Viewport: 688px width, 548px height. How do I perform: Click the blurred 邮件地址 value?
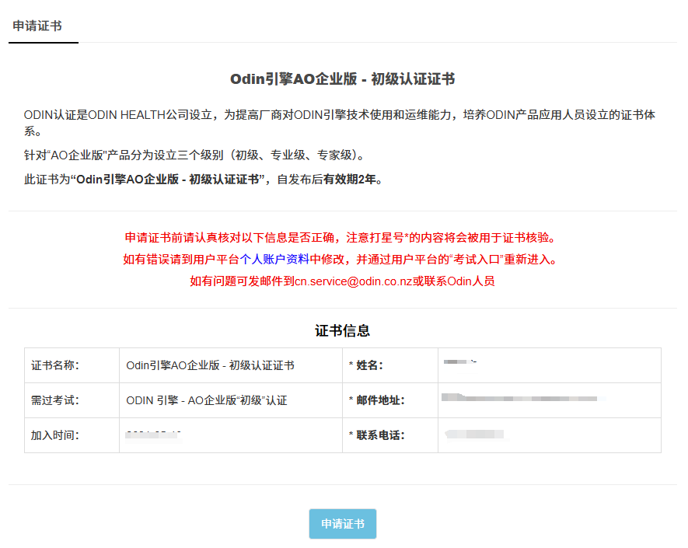[x=523, y=398]
